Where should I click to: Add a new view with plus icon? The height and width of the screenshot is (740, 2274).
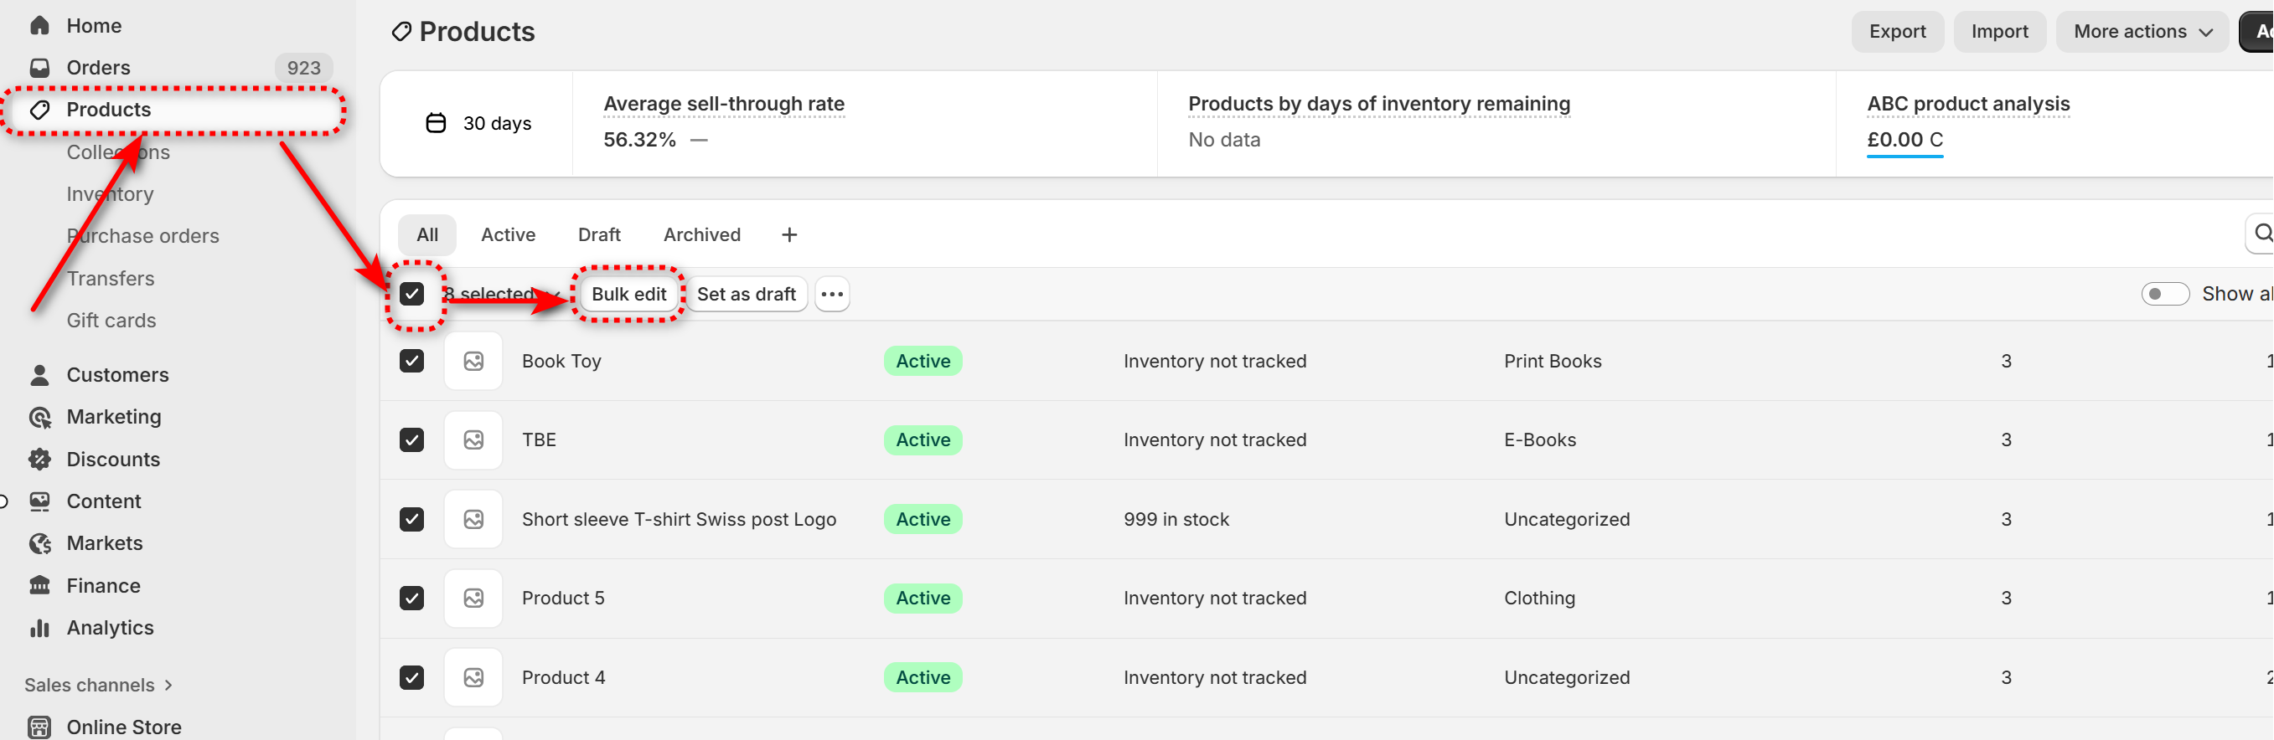(x=789, y=234)
